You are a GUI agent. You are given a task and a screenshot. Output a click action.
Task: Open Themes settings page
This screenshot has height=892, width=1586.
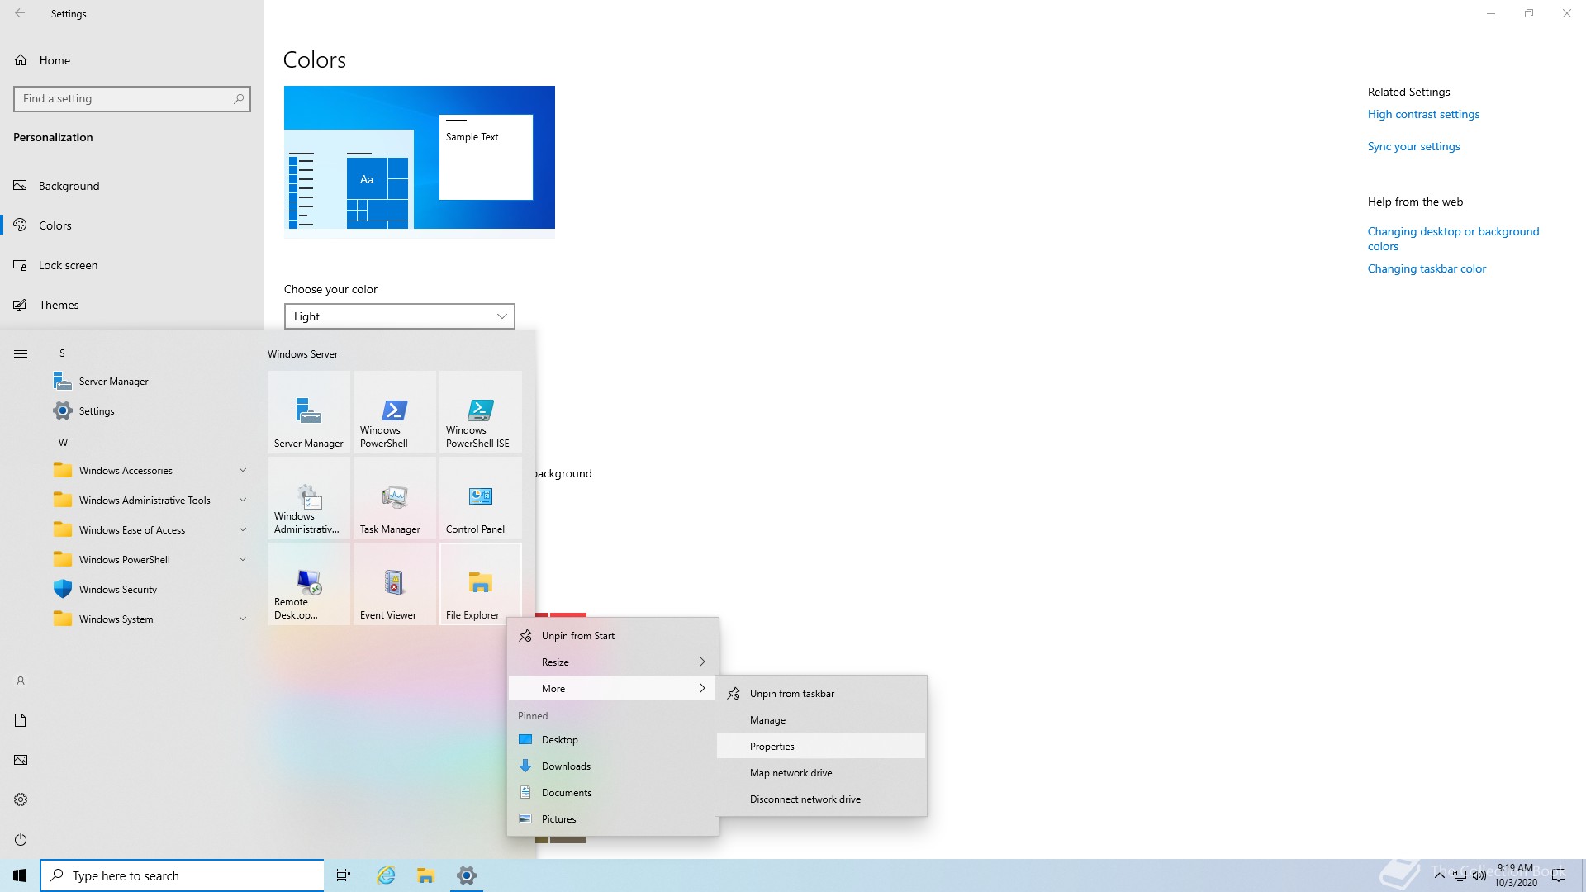(x=132, y=305)
